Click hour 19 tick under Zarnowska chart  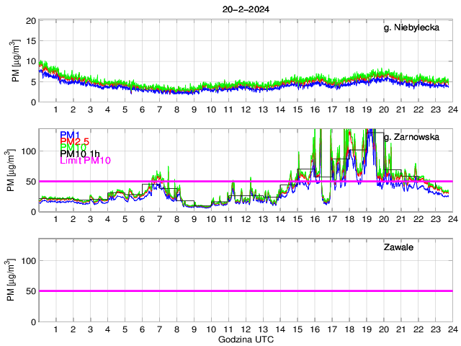(x=366, y=219)
